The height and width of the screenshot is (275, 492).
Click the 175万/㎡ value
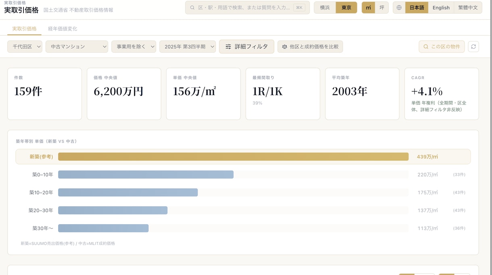(427, 193)
